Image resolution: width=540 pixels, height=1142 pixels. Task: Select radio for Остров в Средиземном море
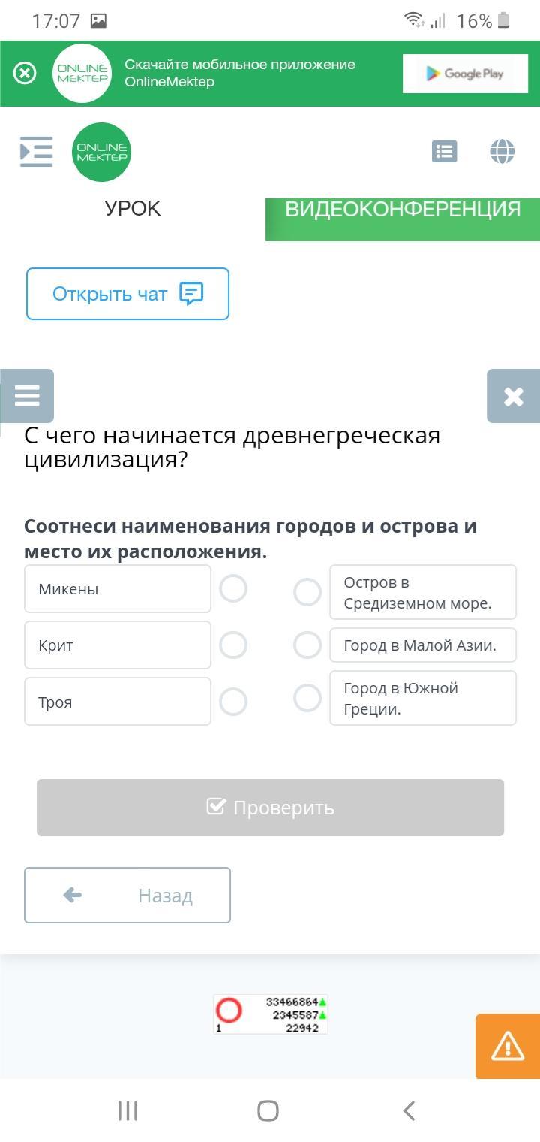click(x=307, y=592)
